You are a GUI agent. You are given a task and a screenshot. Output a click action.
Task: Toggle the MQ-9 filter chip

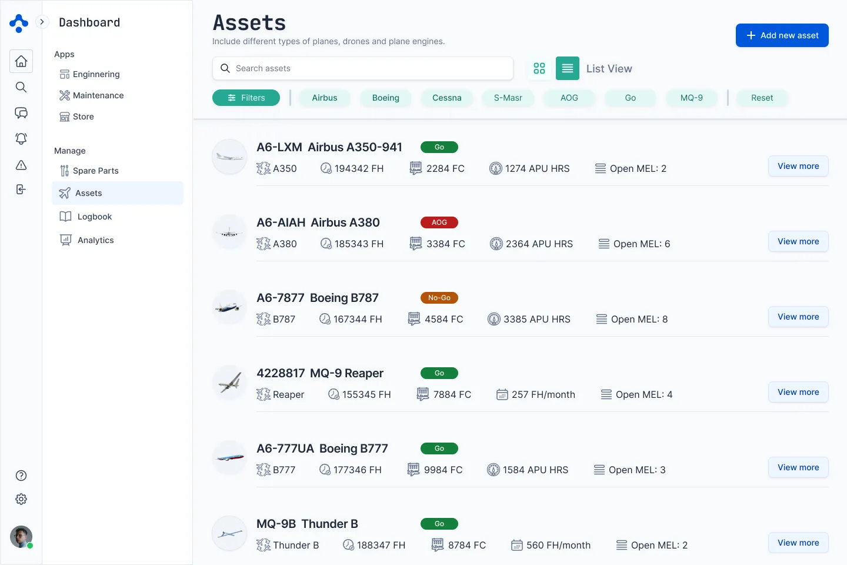coord(692,98)
